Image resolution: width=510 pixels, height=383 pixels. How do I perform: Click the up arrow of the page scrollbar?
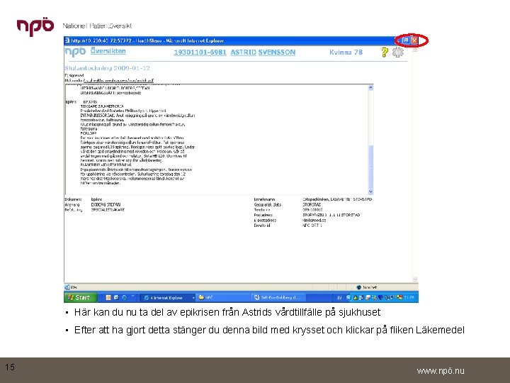[414, 50]
